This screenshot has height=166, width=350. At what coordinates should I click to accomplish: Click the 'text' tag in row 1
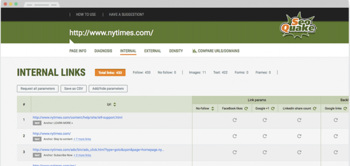point(37,123)
